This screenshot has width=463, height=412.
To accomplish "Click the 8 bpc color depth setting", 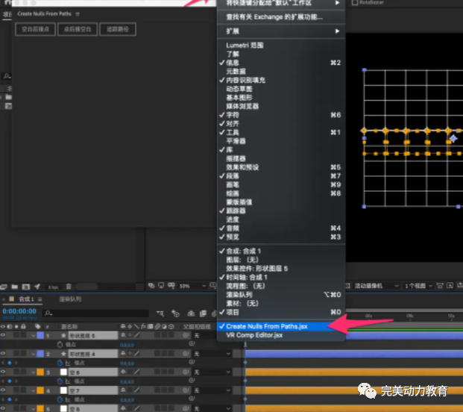I will [54, 287].
